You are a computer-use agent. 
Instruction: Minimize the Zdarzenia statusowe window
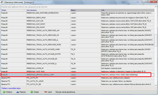point(144,2)
